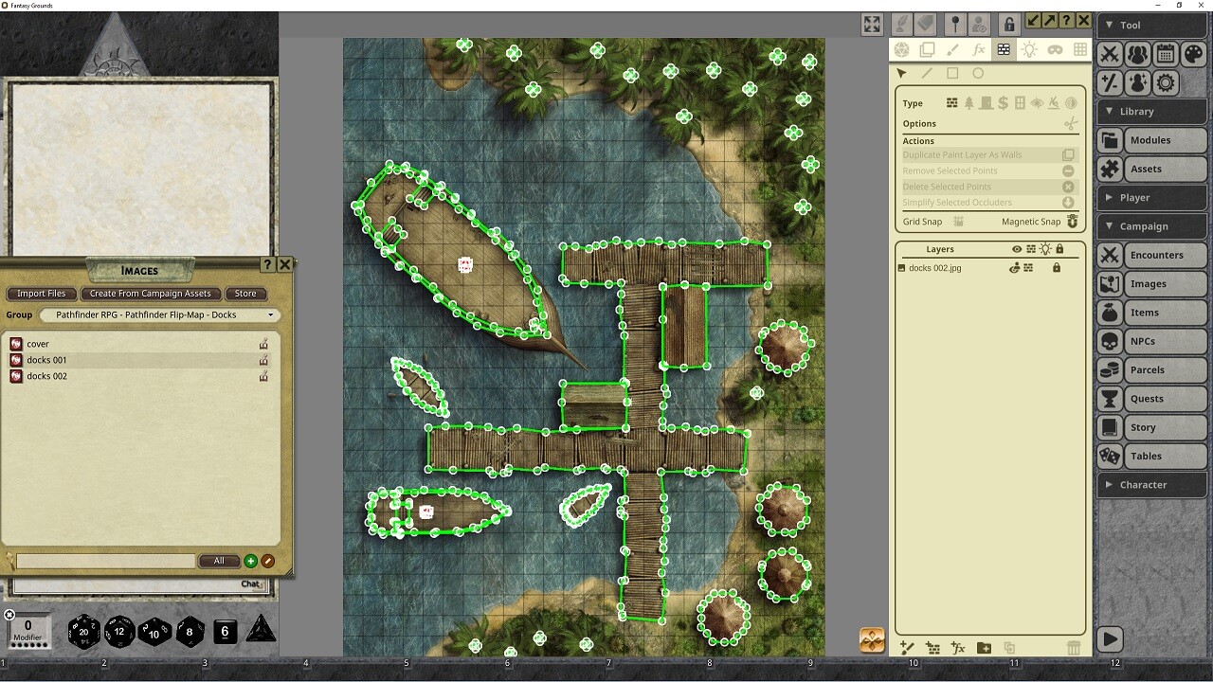Toggle Magnetic Snap on
Screen dimensions: 1213x682
coord(1072,221)
